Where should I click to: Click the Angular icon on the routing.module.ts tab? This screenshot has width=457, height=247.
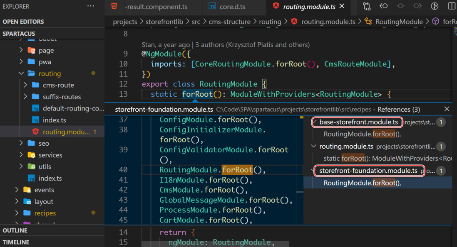(276, 6)
